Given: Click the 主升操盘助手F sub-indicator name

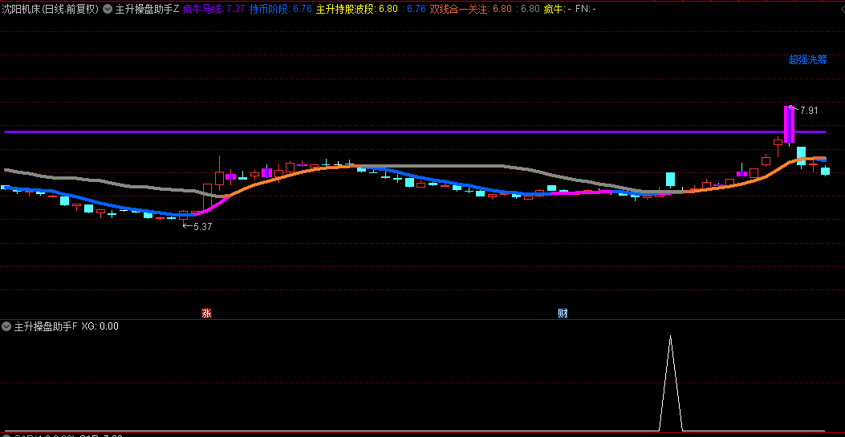Looking at the screenshot, I should 46,326.
